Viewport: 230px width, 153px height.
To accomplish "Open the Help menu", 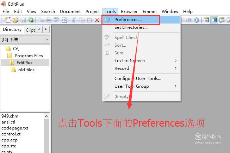I will (x=188, y=11).
